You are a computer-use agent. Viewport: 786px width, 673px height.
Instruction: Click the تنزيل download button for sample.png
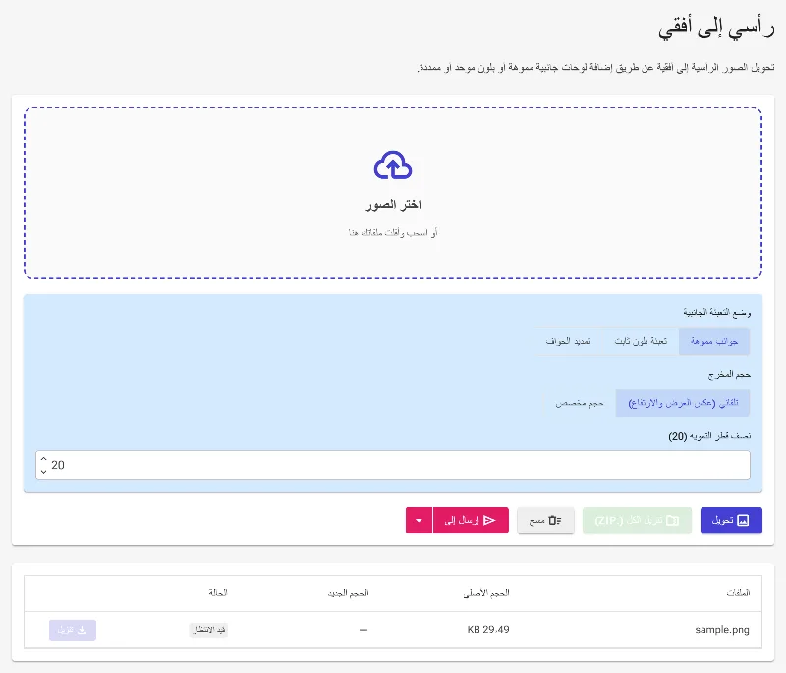point(73,630)
